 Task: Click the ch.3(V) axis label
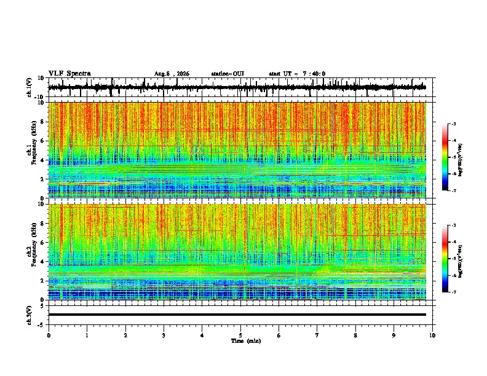30,315
